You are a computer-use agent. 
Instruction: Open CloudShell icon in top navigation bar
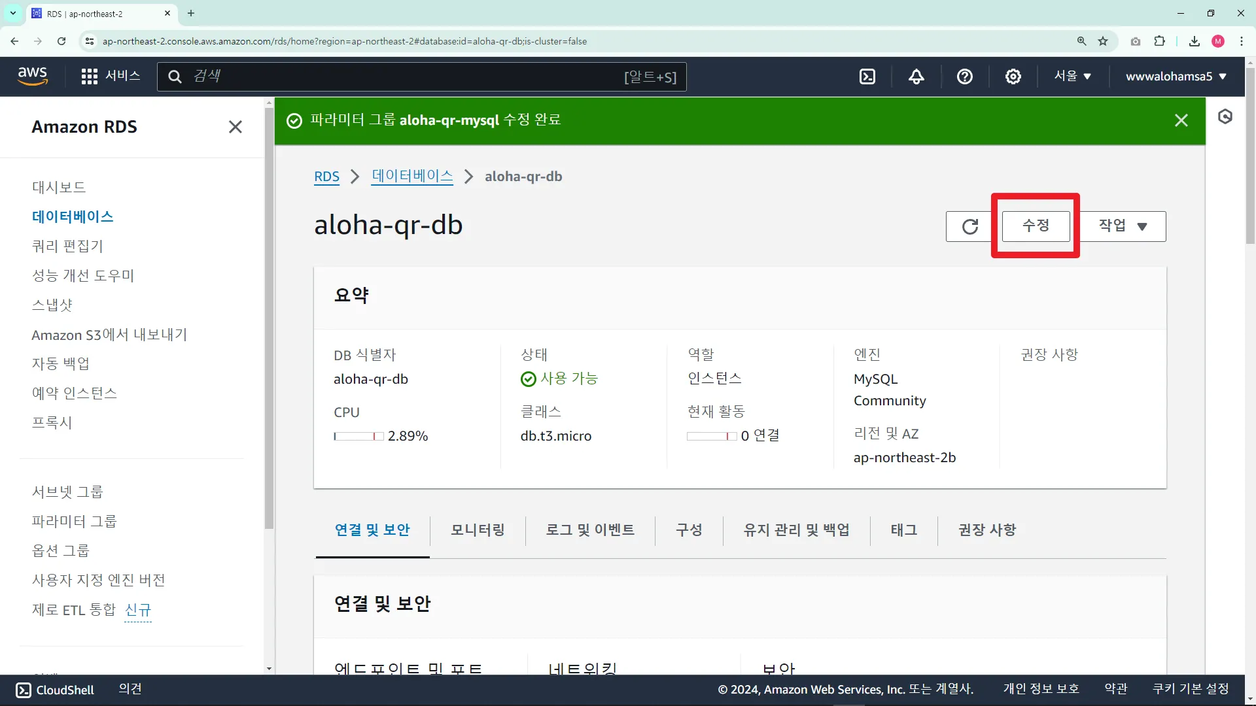click(x=867, y=76)
